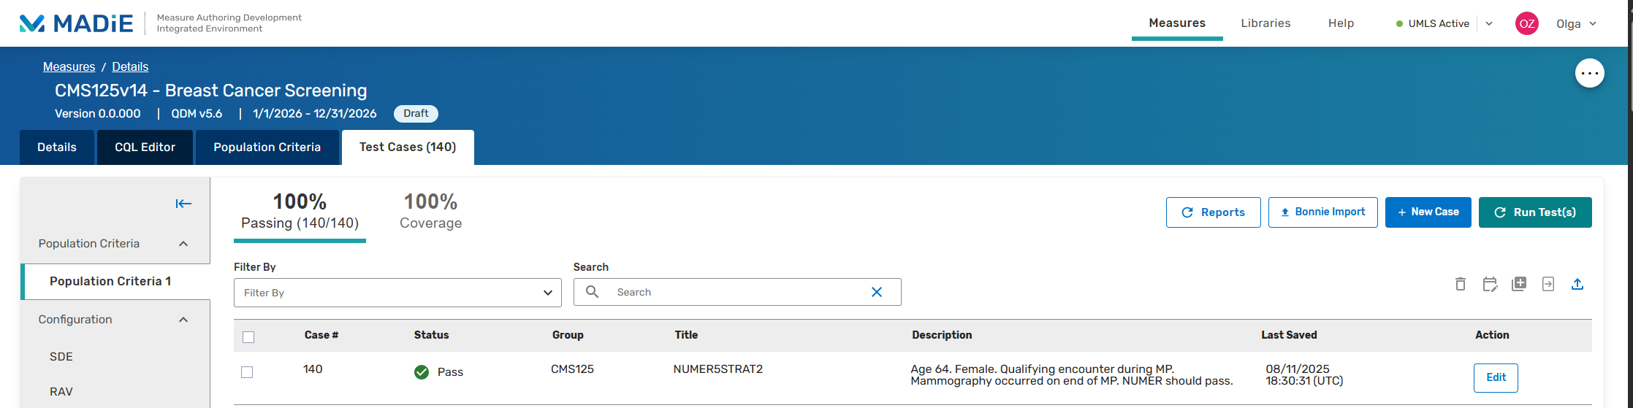
Task: Open the three-dot more actions button
Action: (1589, 73)
